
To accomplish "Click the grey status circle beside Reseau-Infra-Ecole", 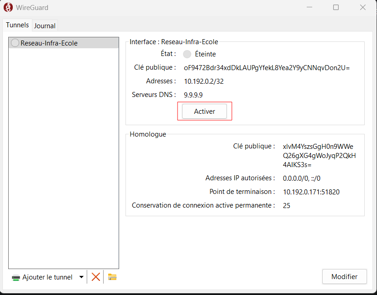I will coord(15,43).
